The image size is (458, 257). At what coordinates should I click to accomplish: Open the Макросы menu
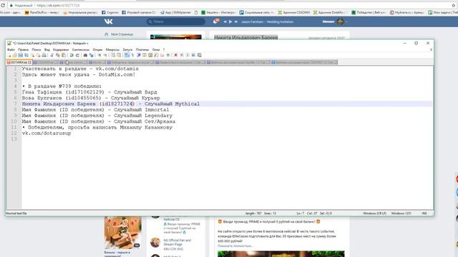click(112, 49)
